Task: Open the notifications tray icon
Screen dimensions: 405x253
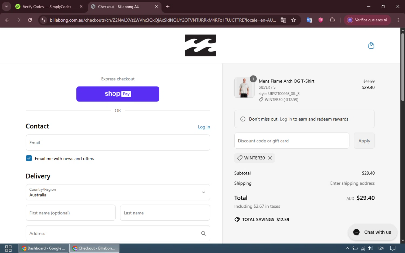Action: (x=393, y=248)
